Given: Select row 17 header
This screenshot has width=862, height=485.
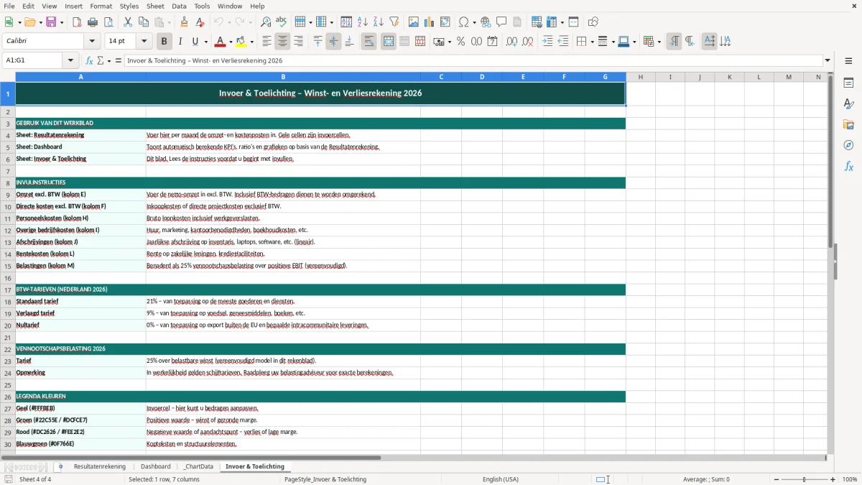Looking at the screenshot, I should coord(8,290).
